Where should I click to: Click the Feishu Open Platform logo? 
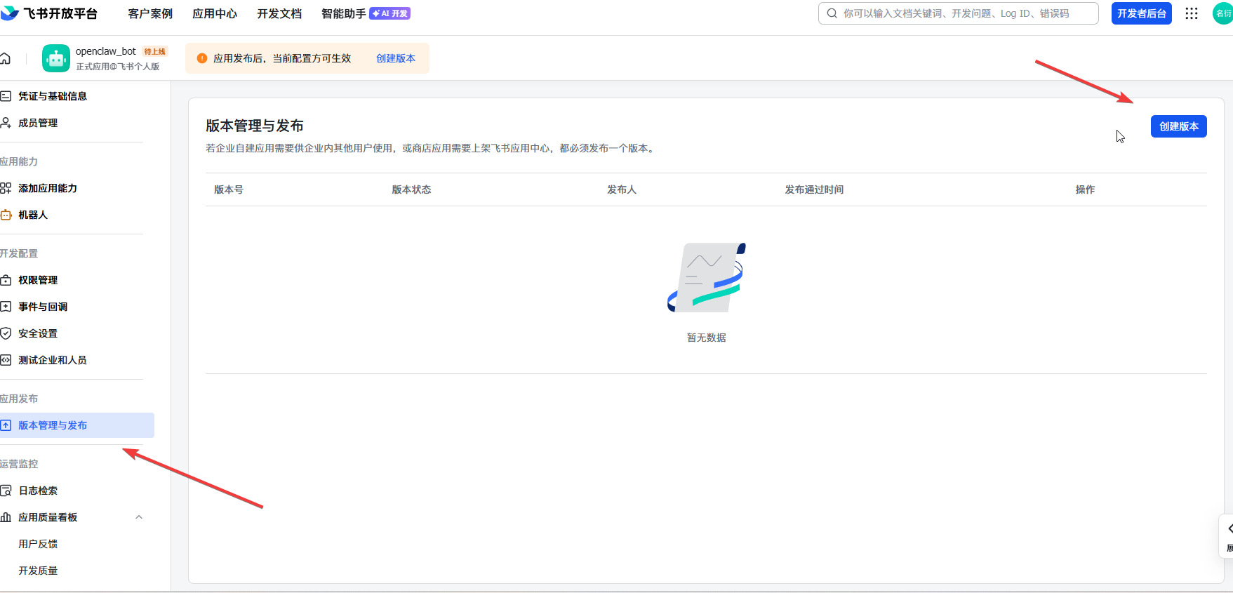(x=49, y=13)
